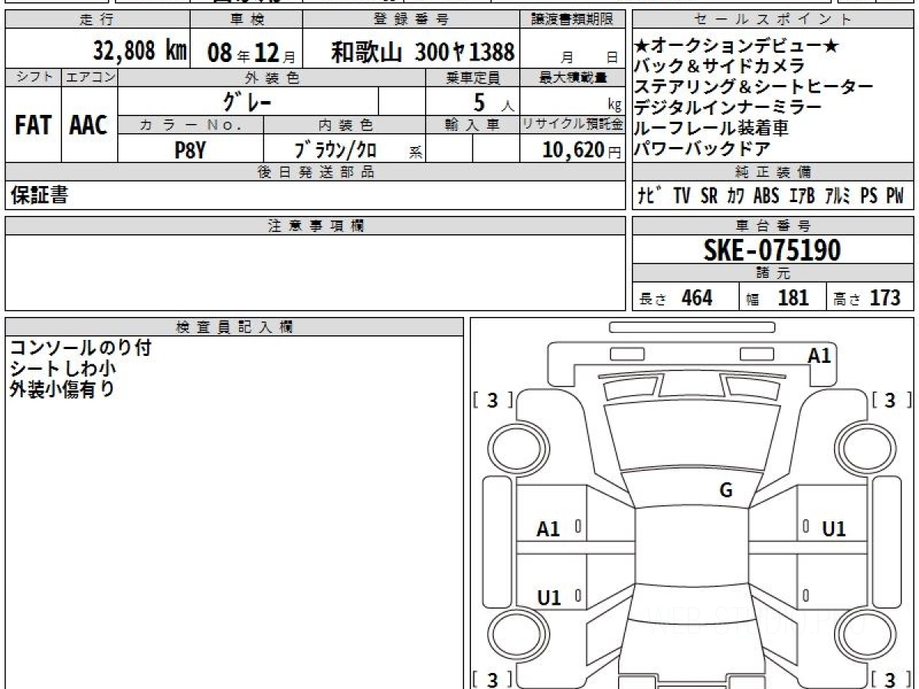
Task: Click the exterior color グレー cell
Action: (247, 101)
